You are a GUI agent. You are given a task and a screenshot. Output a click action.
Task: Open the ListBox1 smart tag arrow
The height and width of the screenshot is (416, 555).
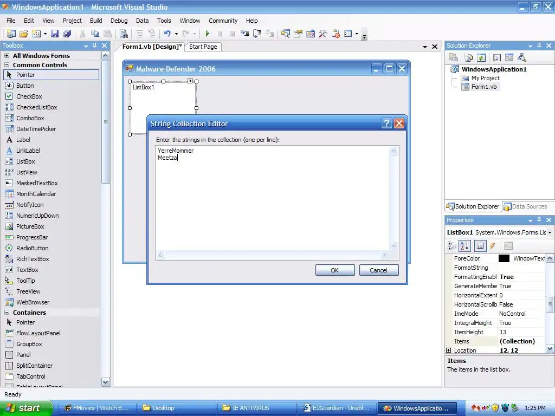190,81
